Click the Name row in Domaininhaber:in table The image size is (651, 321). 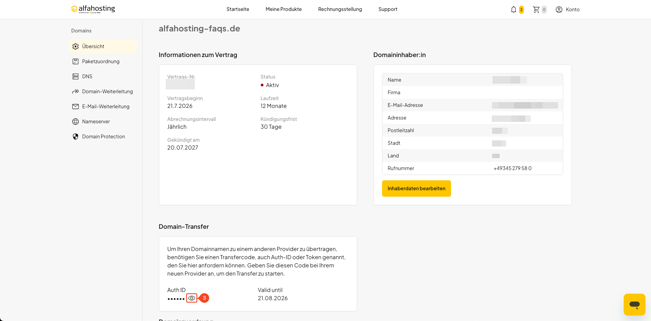(472, 80)
